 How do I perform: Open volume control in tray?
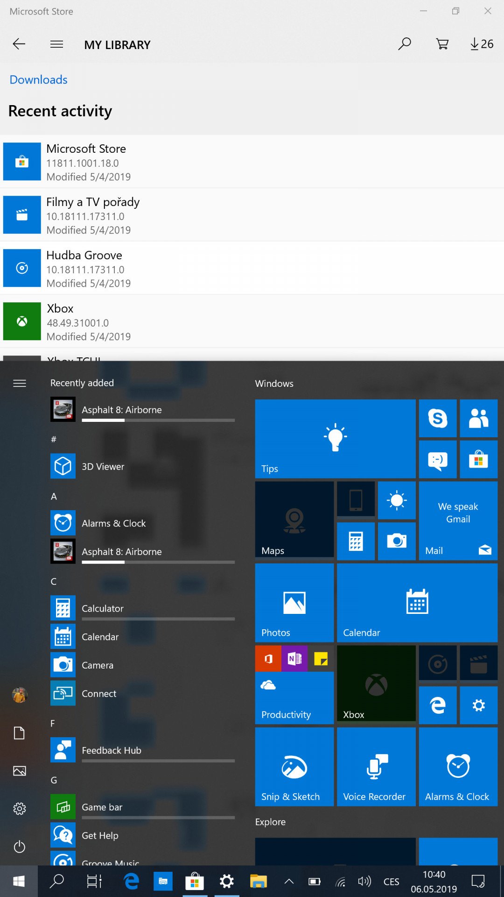click(x=364, y=882)
